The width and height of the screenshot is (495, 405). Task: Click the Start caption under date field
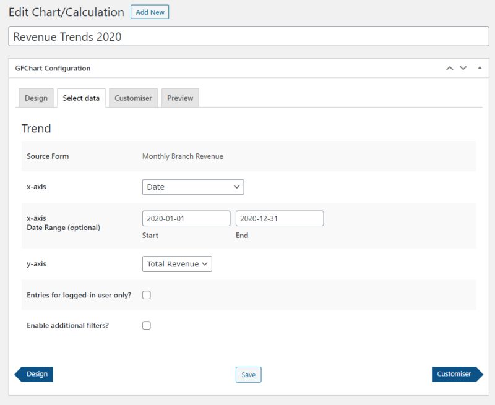tap(150, 236)
